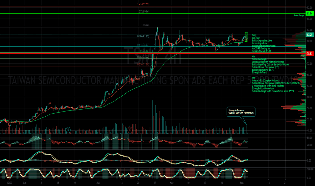Select the 60.00 price axis tick

click(310, 97)
